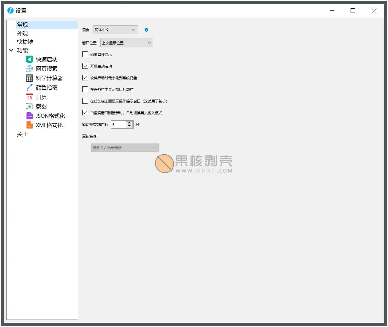Select the XML格式化 file icon
Viewport: 388px width, 327px height.
29,125
